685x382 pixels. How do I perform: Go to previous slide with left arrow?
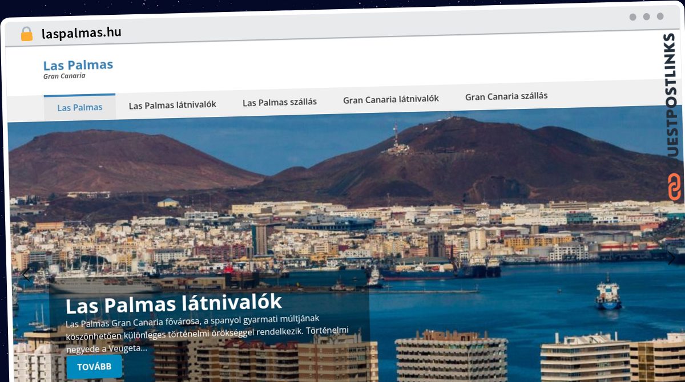click(x=25, y=275)
